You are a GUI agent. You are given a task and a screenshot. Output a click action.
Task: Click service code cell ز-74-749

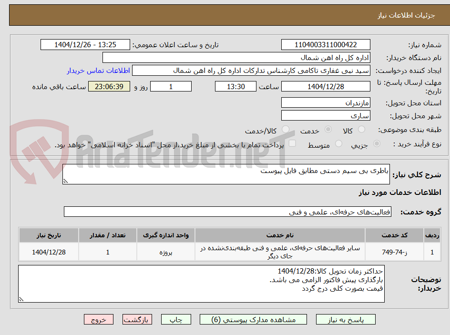tap(394, 252)
